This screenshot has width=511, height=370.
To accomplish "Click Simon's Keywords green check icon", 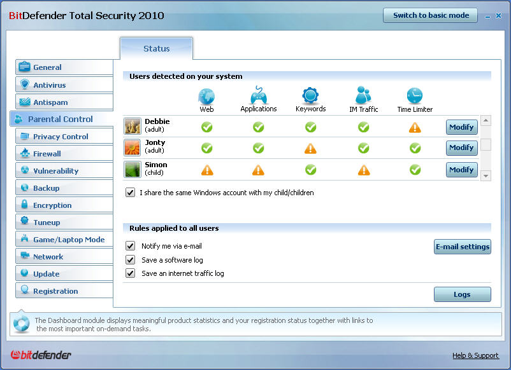I will 310,169.
